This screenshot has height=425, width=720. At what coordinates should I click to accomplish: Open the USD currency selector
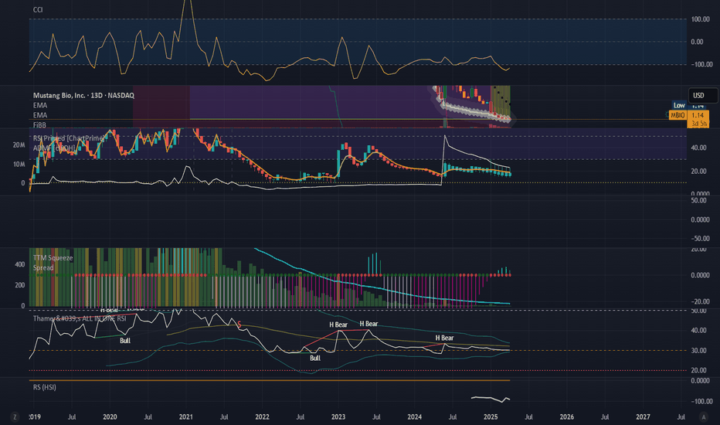tap(702, 96)
